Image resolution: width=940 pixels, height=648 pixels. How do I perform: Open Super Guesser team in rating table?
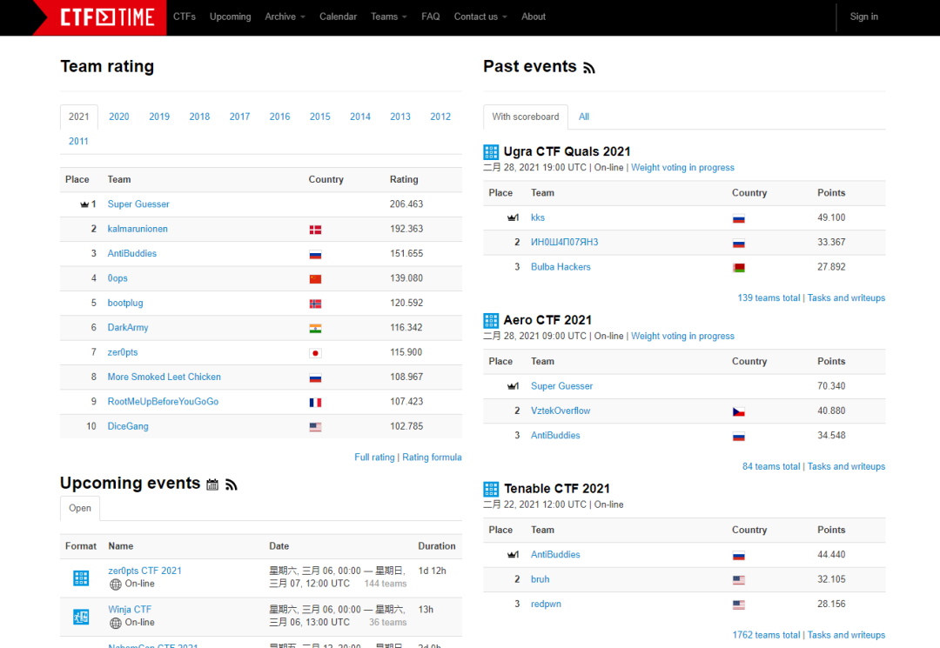138,204
